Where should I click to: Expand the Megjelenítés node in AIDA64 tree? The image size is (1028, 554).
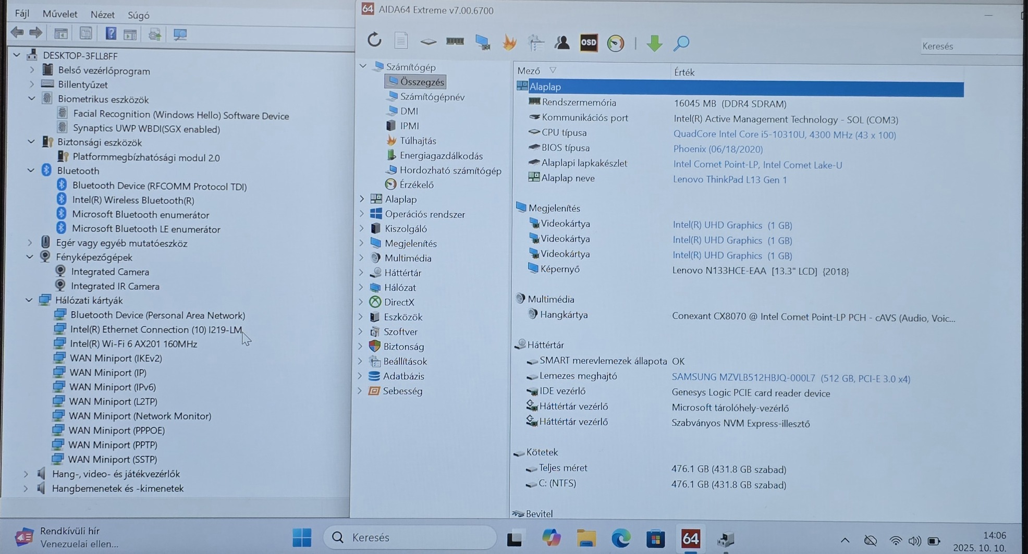[x=361, y=243]
